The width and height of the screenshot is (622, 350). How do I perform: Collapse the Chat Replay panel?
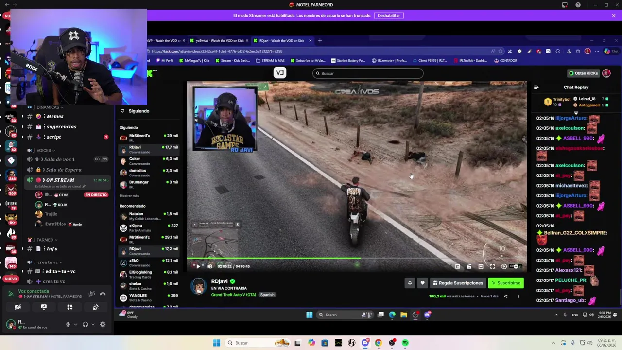536,87
